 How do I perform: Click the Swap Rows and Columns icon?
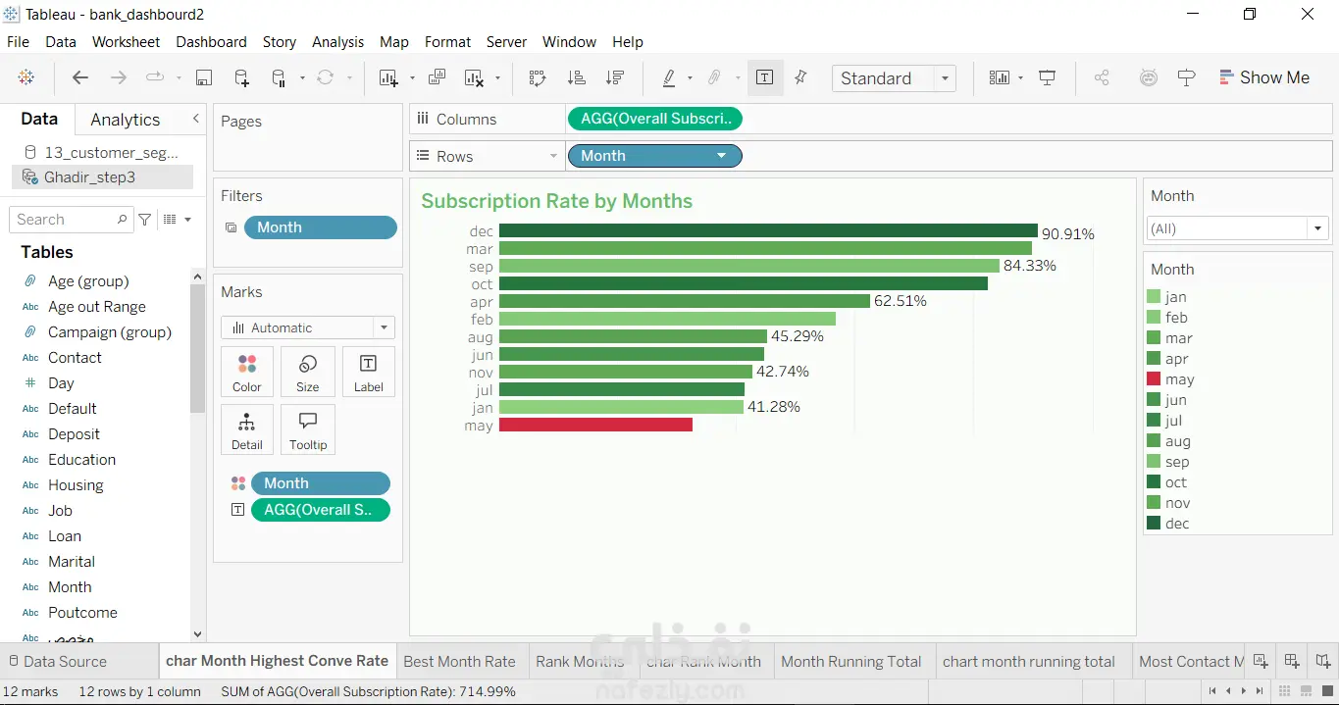537,78
